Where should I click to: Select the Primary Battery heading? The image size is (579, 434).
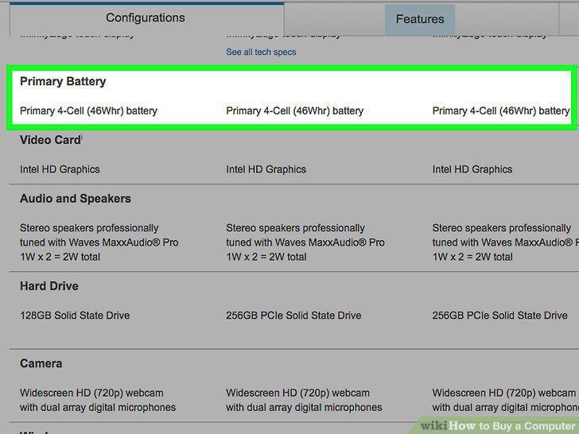(x=63, y=81)
